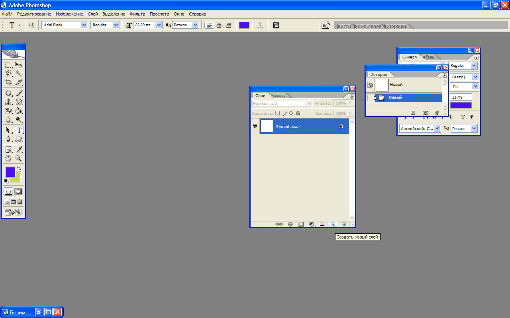Select the Custom Shape tool
Viewport: 510px width, 318px height.
(x=19, y=139)
